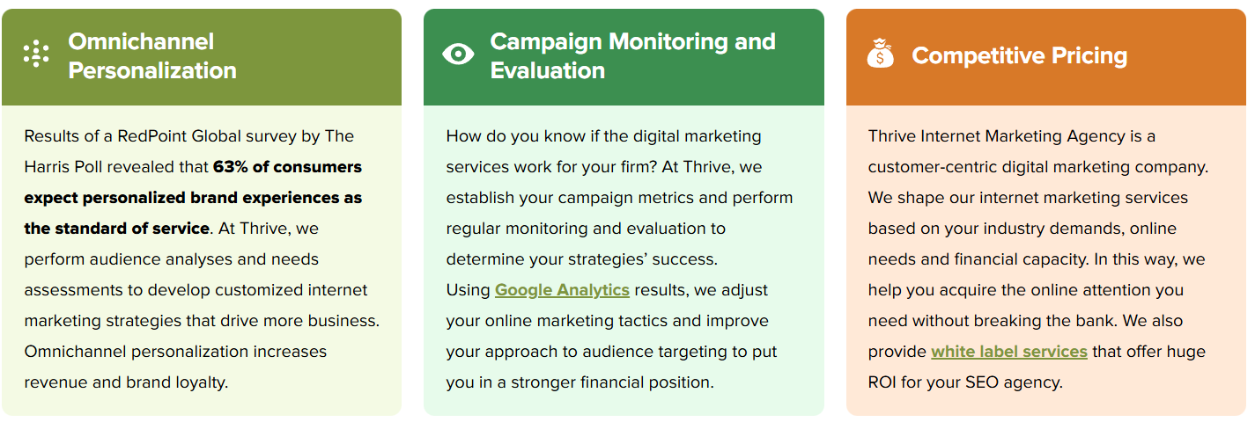This screenshot has width=1255, height=422.
Task: Click the Campaign Monitoring and Evaluation heading
Action: click(632, 55)
